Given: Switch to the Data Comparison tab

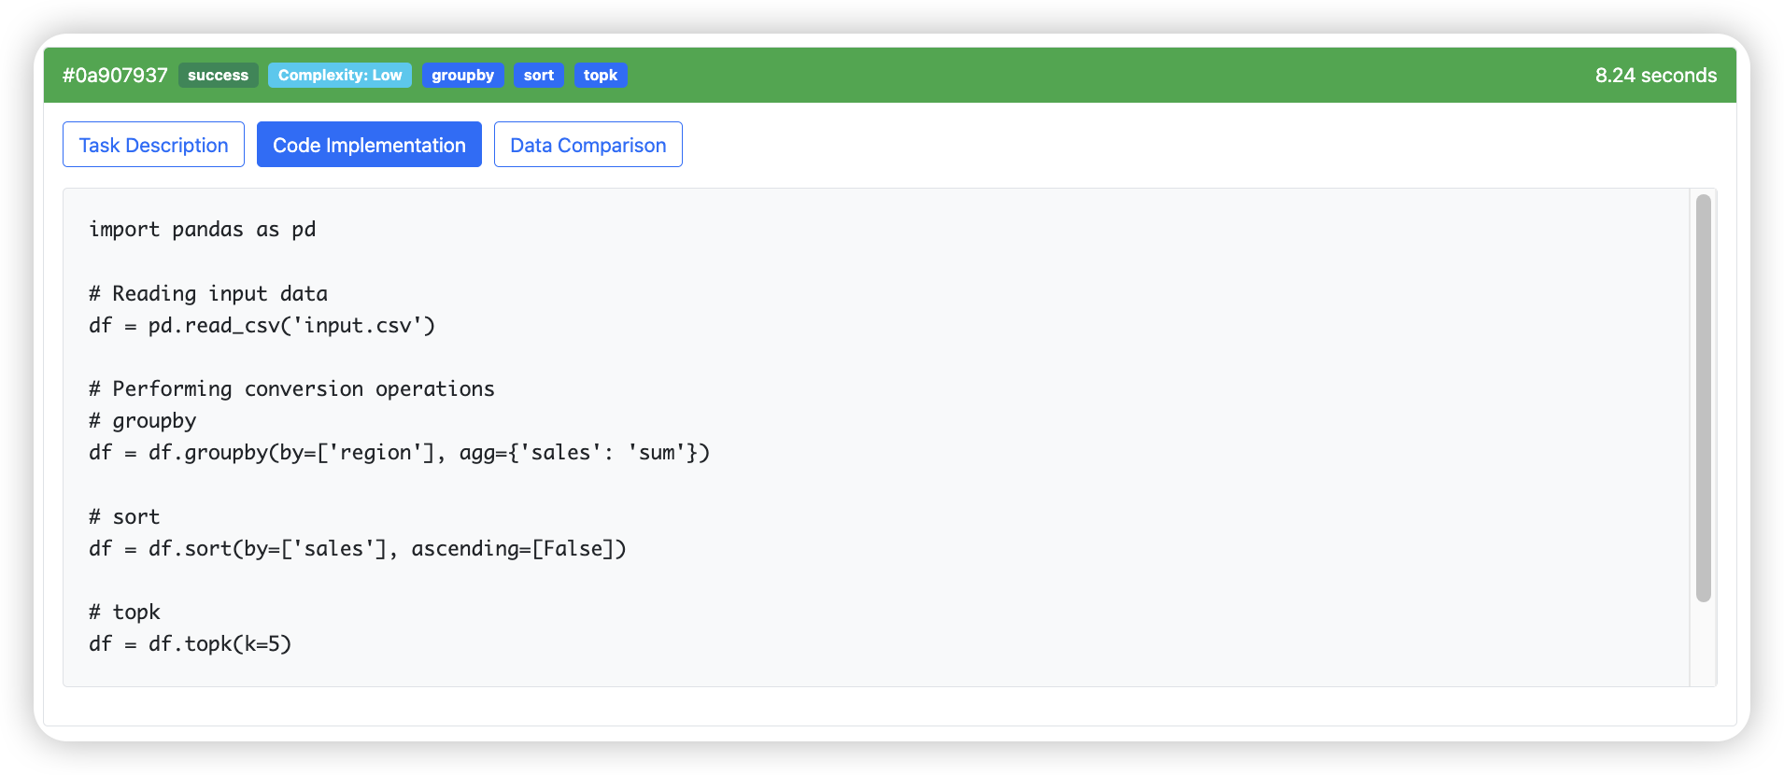Looking at the screenshot, I should 588,145.
